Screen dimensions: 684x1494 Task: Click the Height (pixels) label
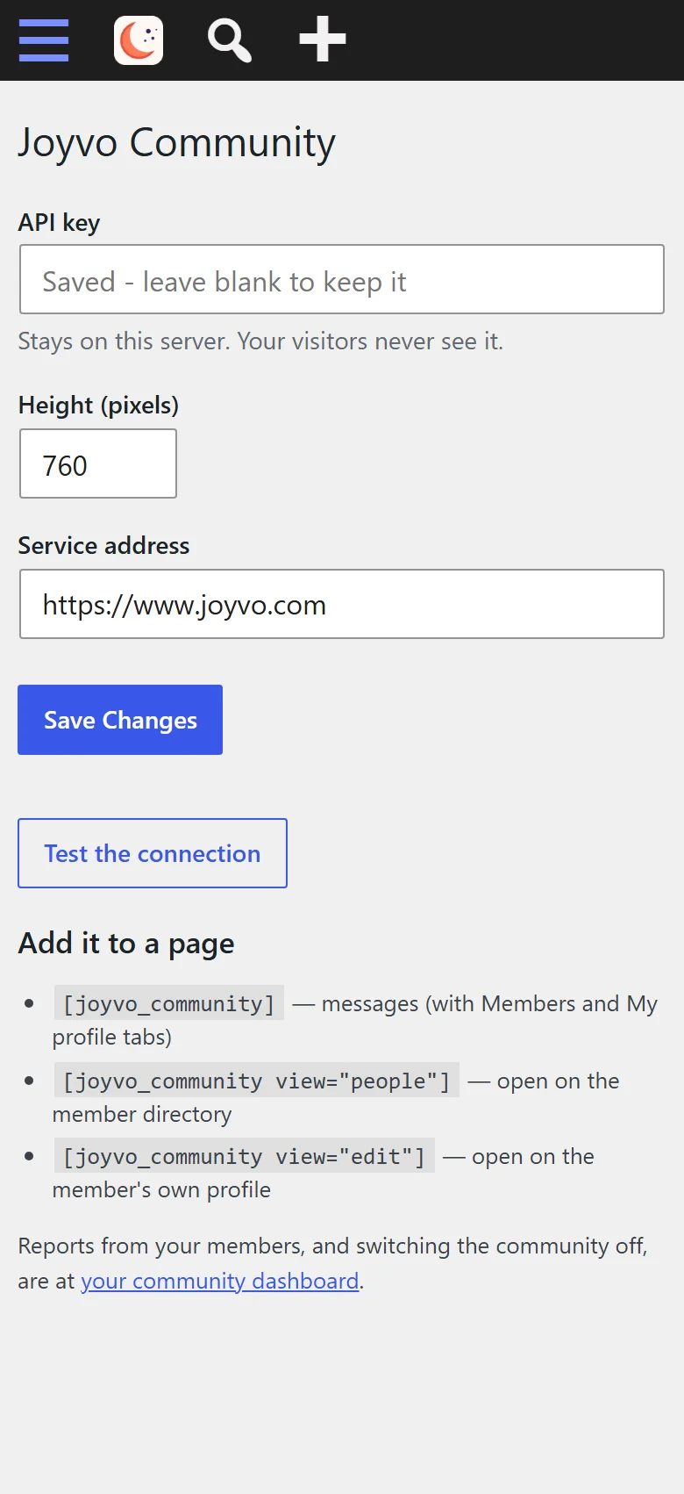[98, 406]
